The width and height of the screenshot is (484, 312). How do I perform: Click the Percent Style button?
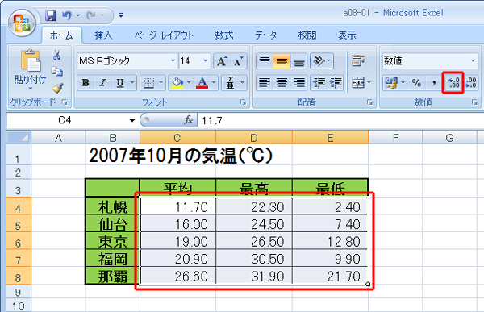click(x=416, y=83)
